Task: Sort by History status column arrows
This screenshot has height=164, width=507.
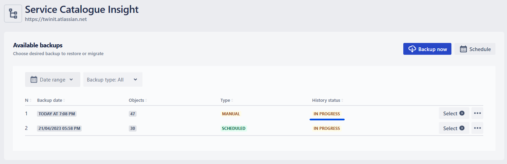Action: coord(342,100)
